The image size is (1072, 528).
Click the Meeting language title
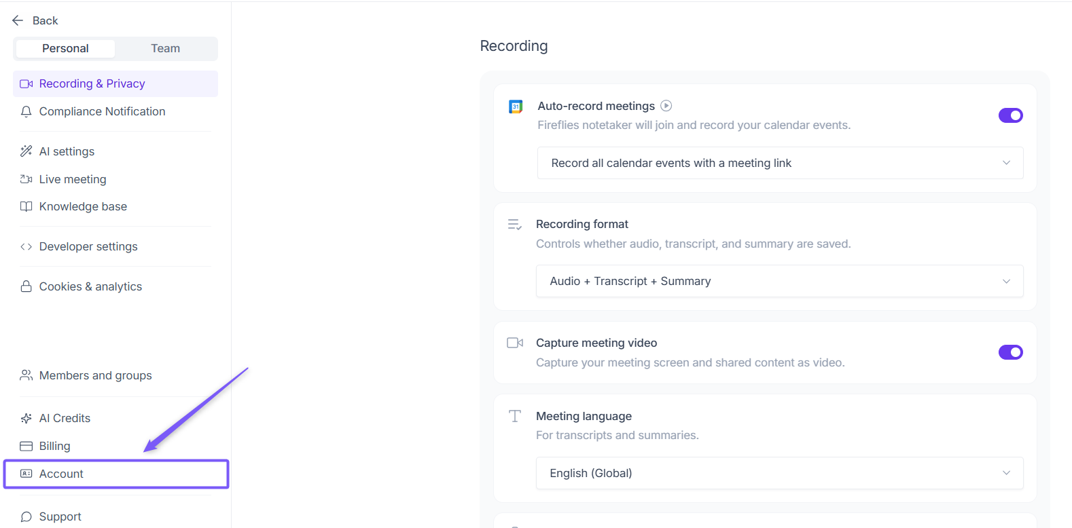click(x=584, y=416)
